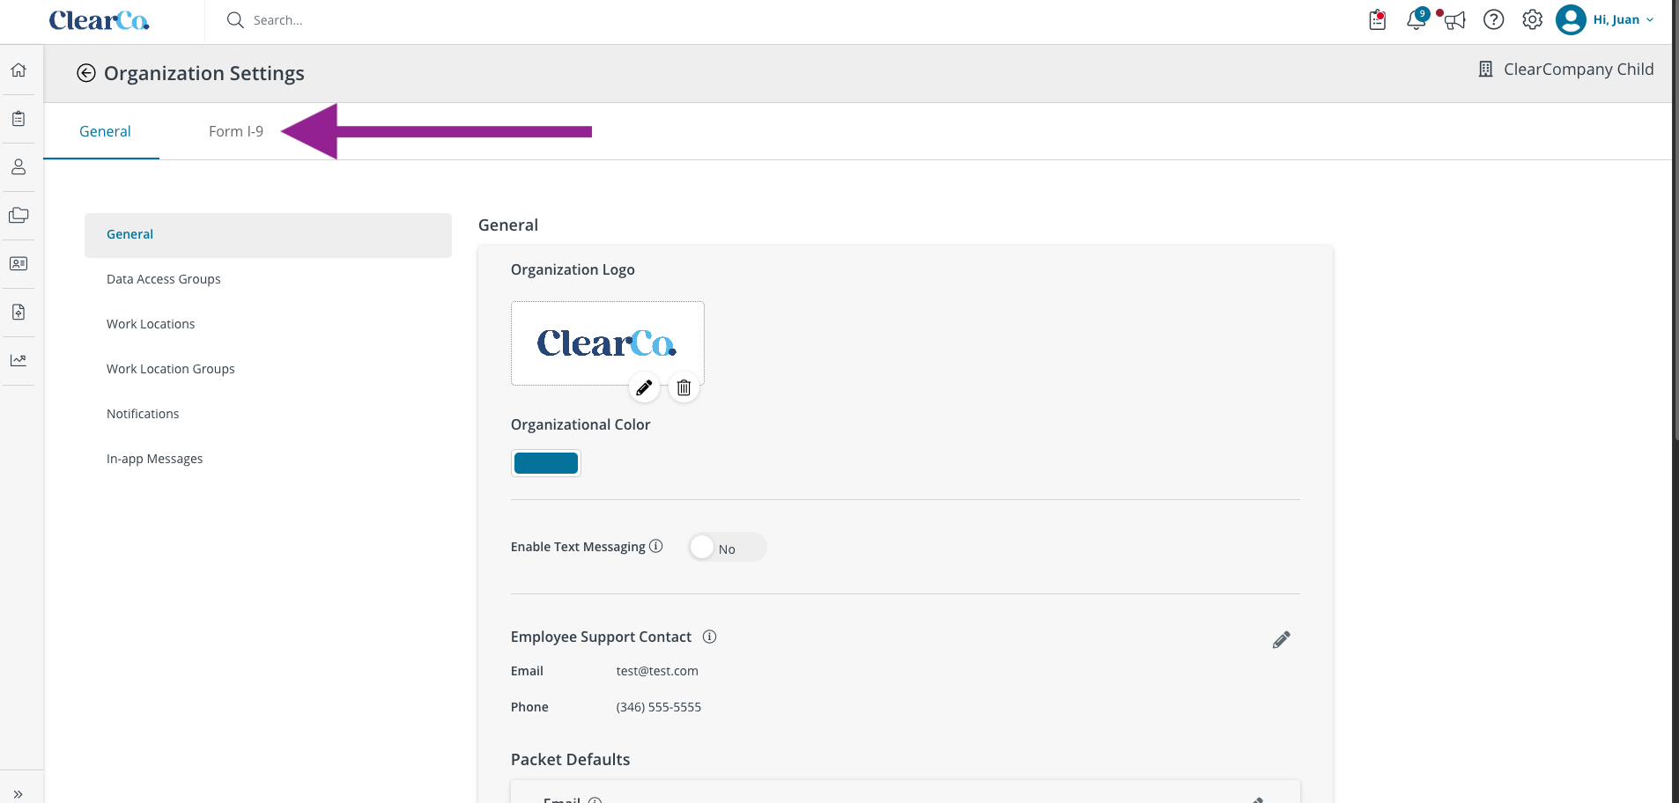Click the user avatar icon
Viewport: 1679px width, 803px height.
pyautogui.click(x=1571, y=19)
